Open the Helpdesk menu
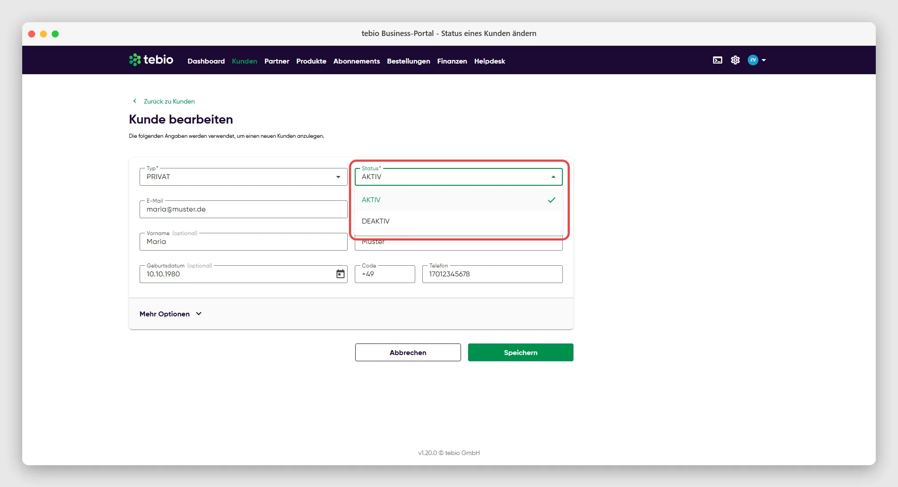The height and width of the screenshot is (487, 898). [489, 61]
